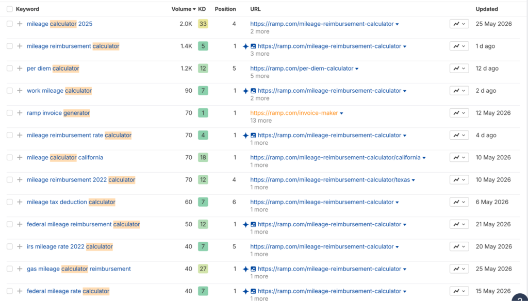Sort table by Volume column

click(x=184, y=9)
